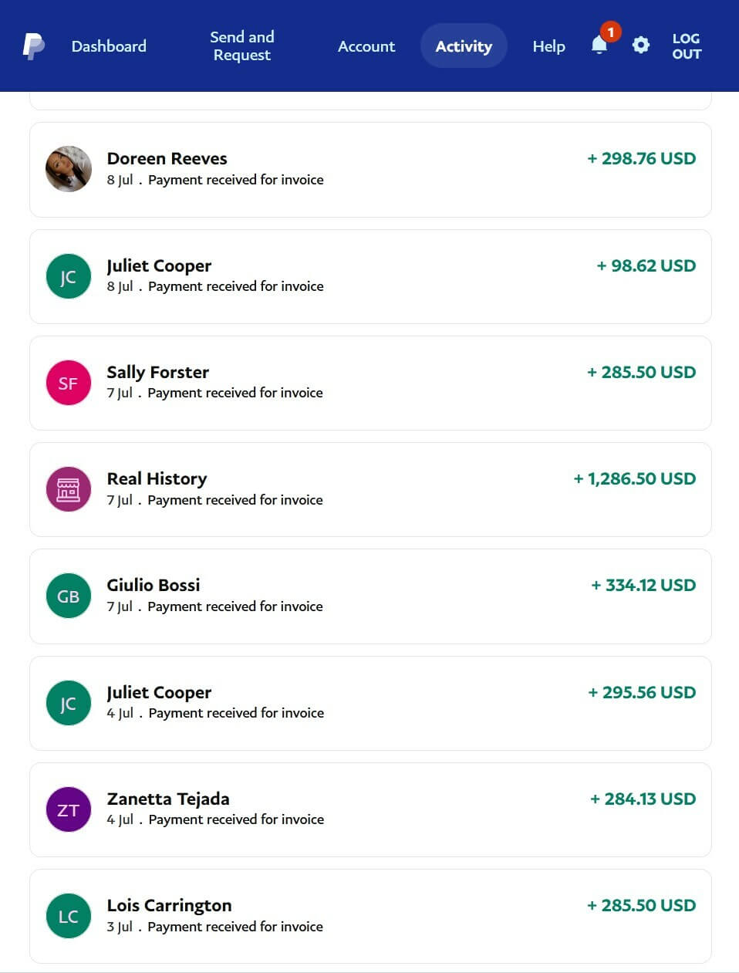This screenshot has height=973, width=739.
Task: Click the LOG OUT button
Action: [686, 46]
